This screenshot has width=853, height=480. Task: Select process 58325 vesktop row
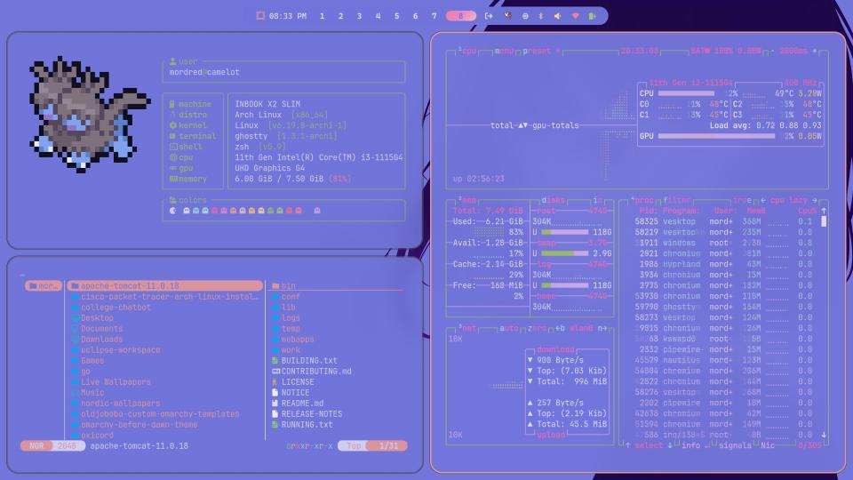(x=723, y=221)
